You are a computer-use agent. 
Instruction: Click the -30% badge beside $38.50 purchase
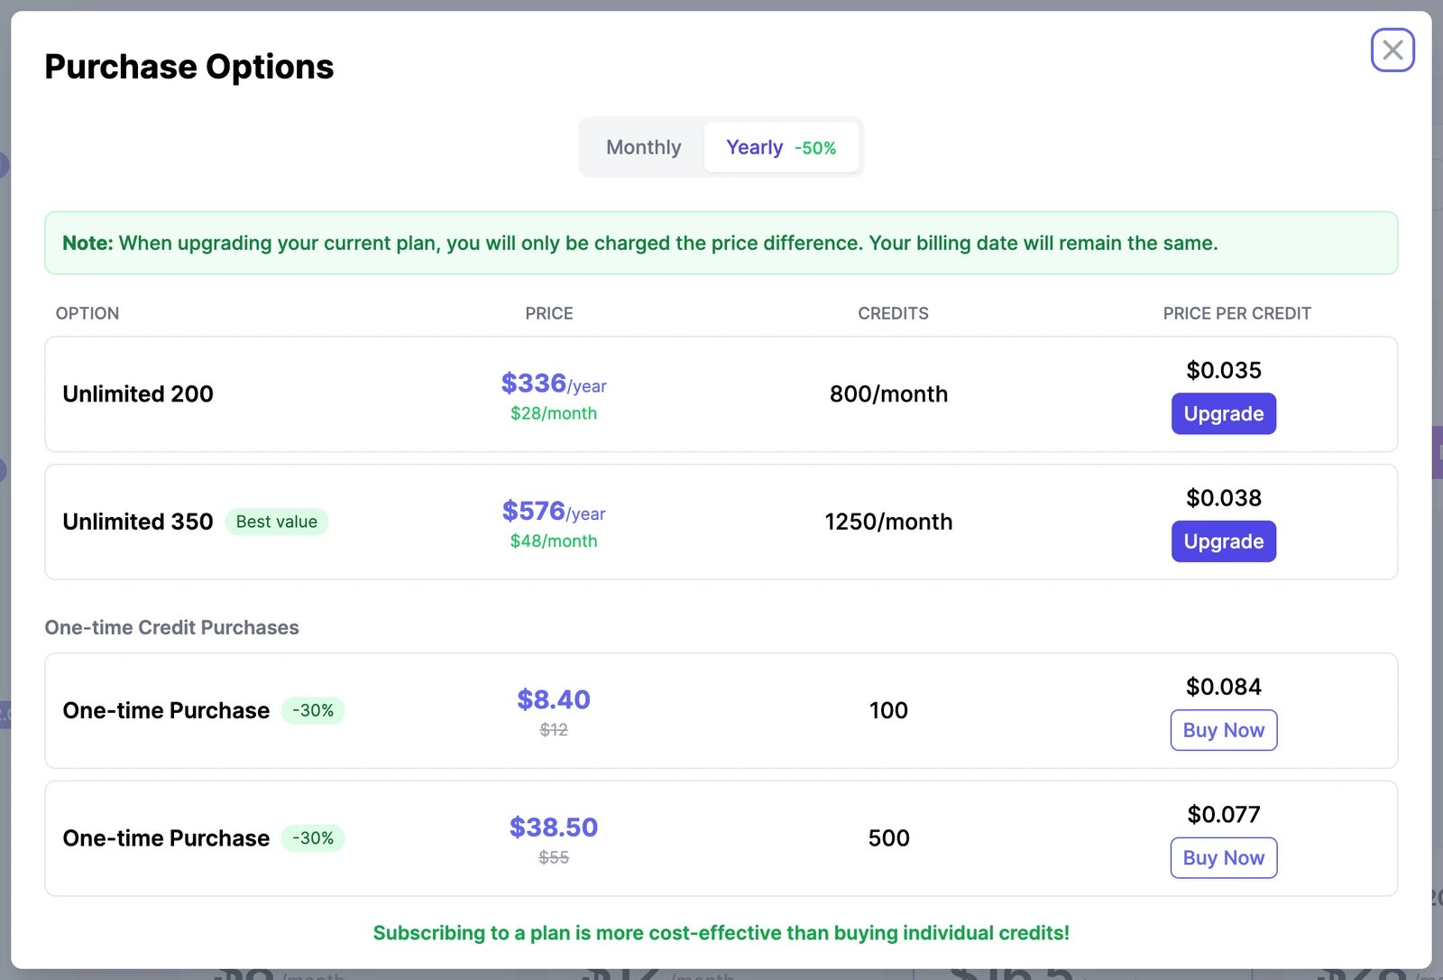click(x=313, y=838)
